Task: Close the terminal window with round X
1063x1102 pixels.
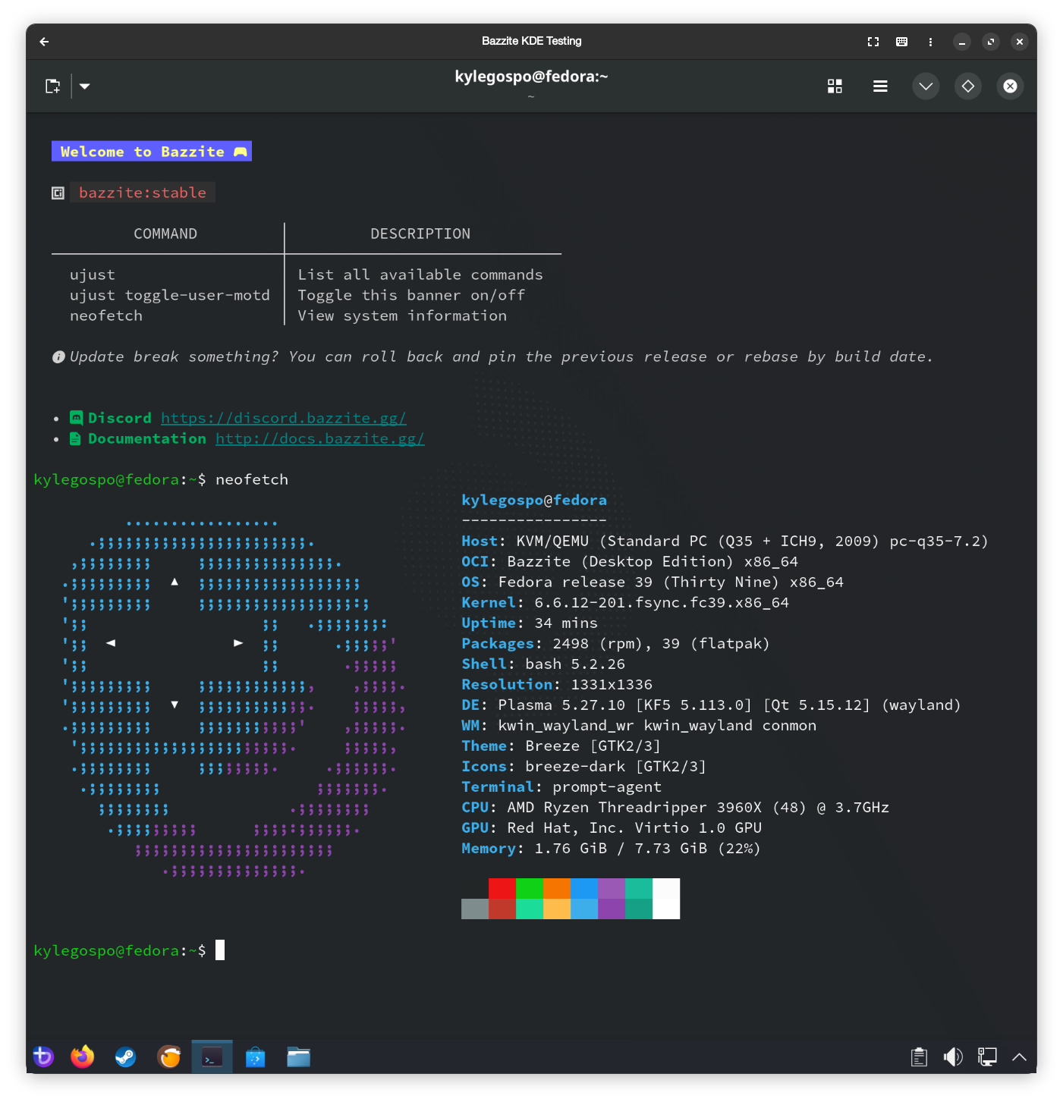Action: pos(1011,86)
